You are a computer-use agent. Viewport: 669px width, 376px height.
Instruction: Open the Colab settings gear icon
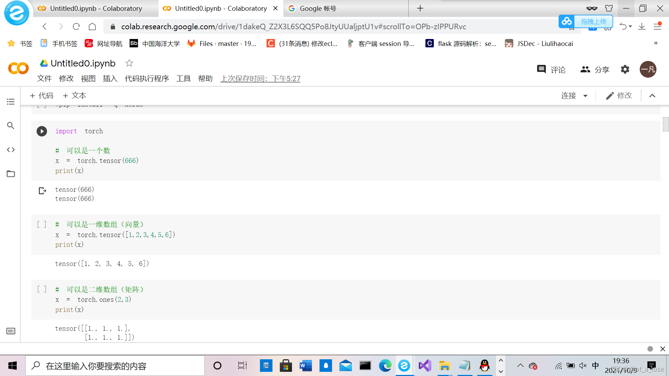[625, 69]
